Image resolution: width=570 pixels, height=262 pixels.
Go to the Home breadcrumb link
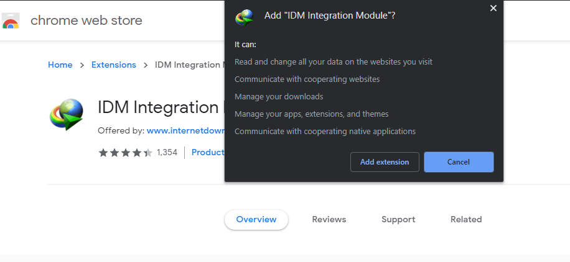[60, 65]
